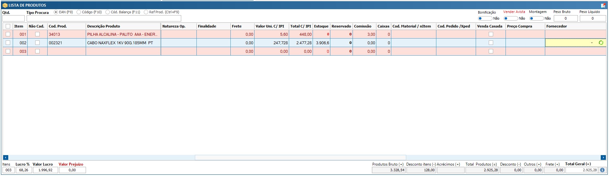Click the blue info icon beside Total Geral
Screen dimensions: 609x176
point(602,170)
